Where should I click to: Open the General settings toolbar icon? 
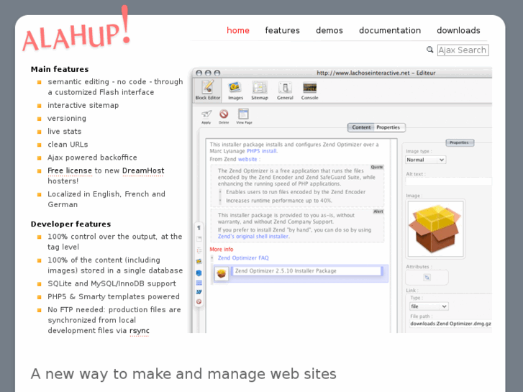[285, 91]
